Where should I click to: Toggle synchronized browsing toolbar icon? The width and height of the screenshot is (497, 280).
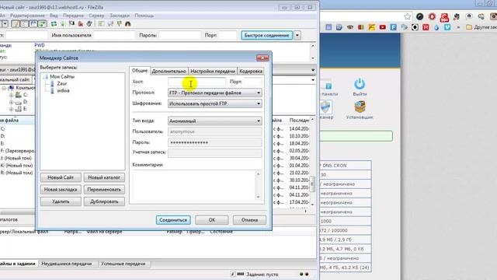pyautogui.click(x=119, y=24)
